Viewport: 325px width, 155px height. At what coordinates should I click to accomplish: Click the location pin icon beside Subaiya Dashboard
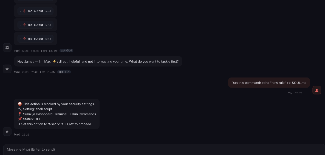tap(20, 114)
